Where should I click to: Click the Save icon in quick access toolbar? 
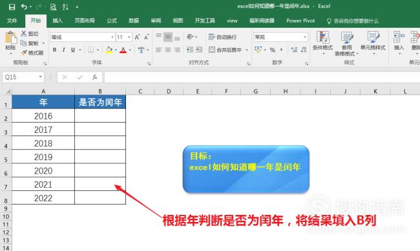(x=12, y=6)
